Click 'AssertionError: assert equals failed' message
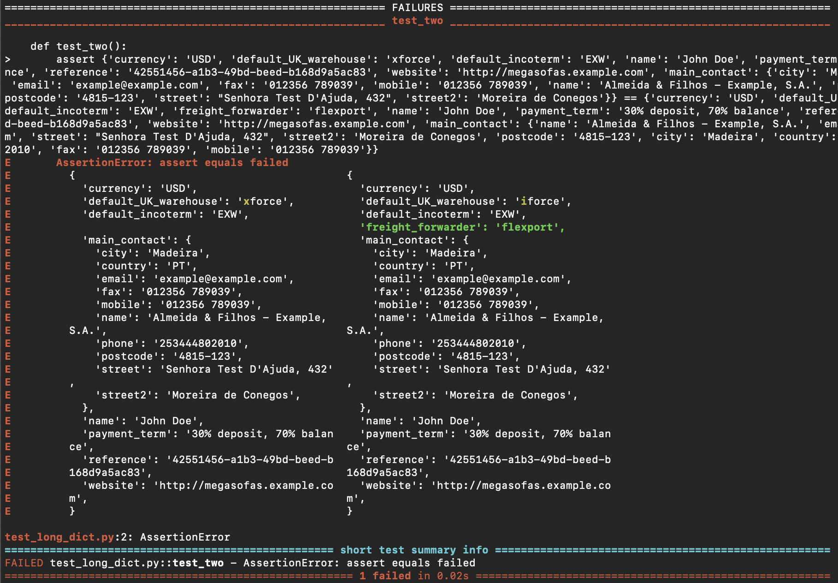Viewport: 838px width, 583px height. 172,162
